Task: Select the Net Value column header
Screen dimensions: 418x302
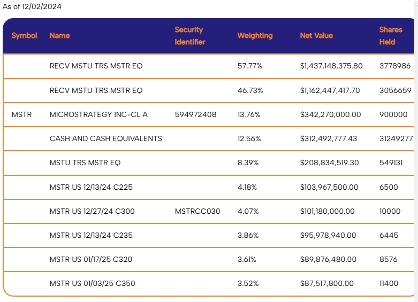Action: 316,36
